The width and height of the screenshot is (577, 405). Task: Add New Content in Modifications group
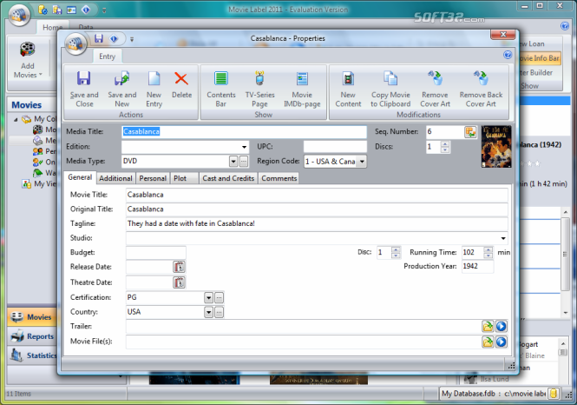click(x=348, y=90)
